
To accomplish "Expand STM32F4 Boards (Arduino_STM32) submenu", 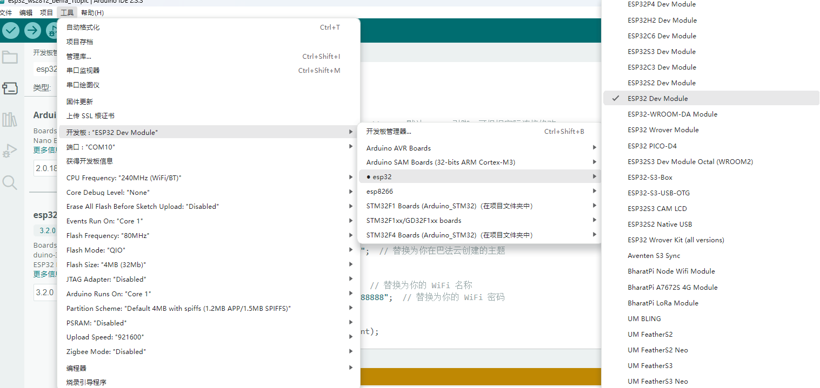I will [x=479, y=235].
